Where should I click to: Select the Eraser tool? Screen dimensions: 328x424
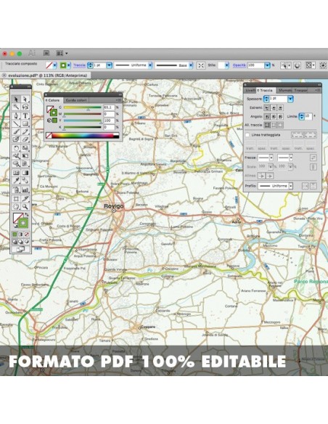(x=25, y=139)
